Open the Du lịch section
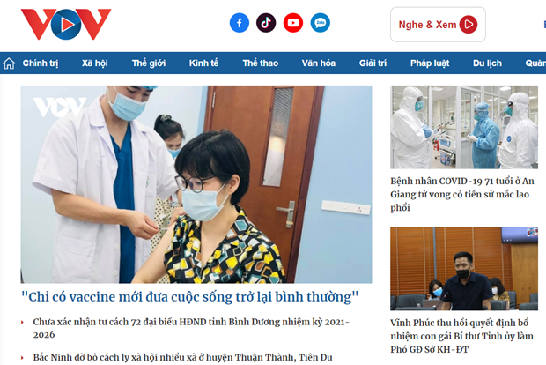Screen dimensions: 546x365 coord(487,63)
